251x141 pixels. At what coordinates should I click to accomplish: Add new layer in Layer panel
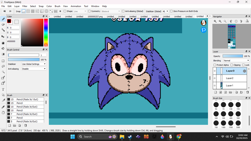pos(216,92)
